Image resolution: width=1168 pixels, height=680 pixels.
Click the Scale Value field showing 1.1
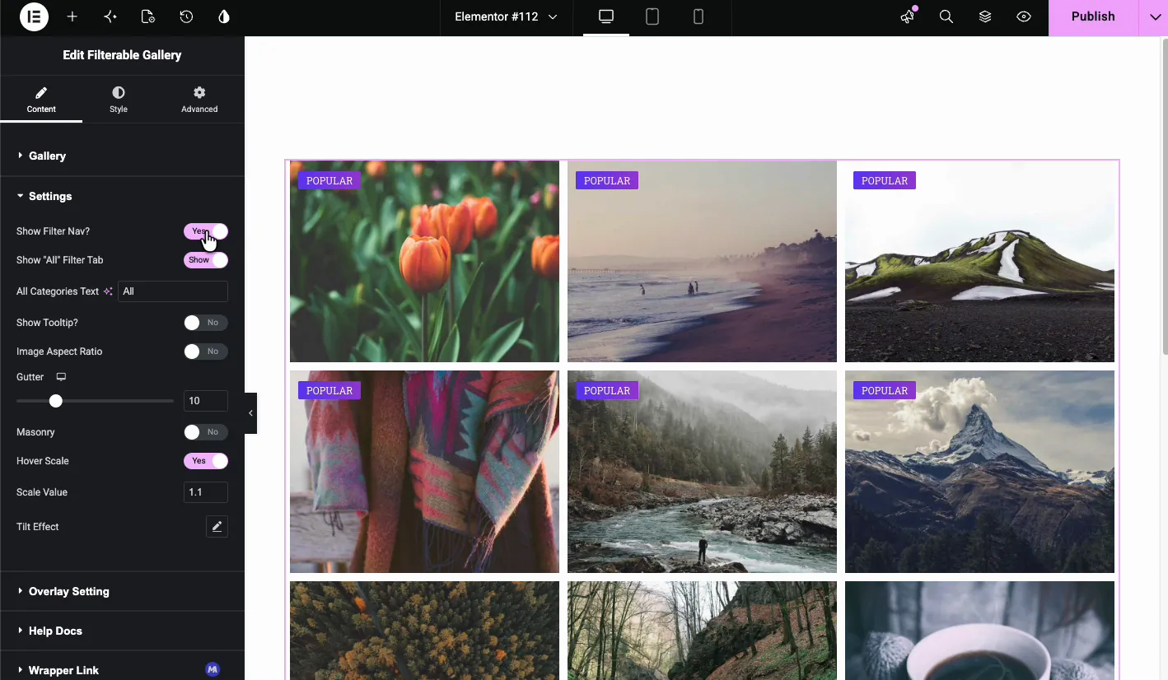[206, 492]
